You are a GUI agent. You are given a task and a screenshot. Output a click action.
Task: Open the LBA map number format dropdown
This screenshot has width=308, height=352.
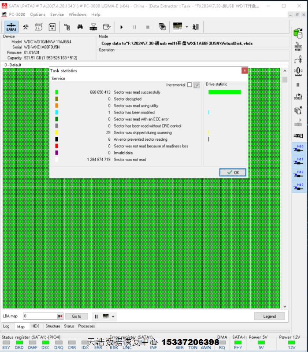(60, 316)
